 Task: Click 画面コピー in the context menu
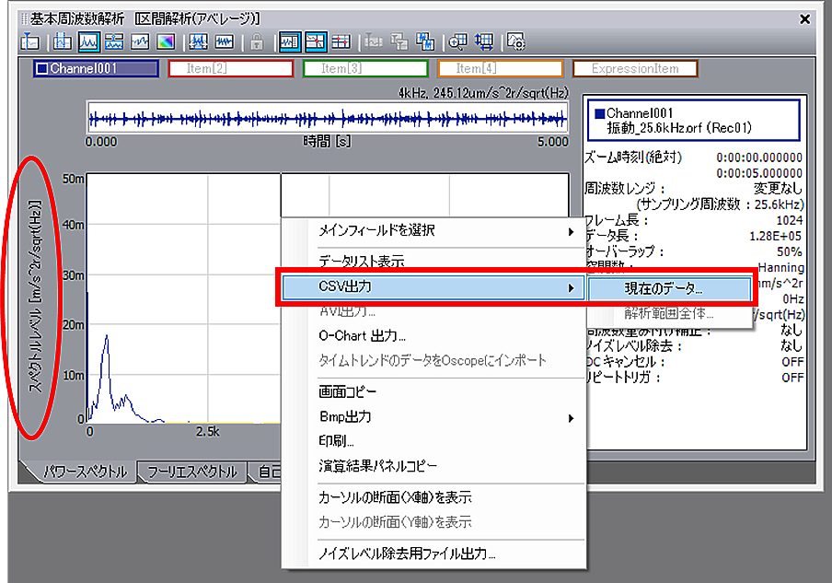(347, 392)
